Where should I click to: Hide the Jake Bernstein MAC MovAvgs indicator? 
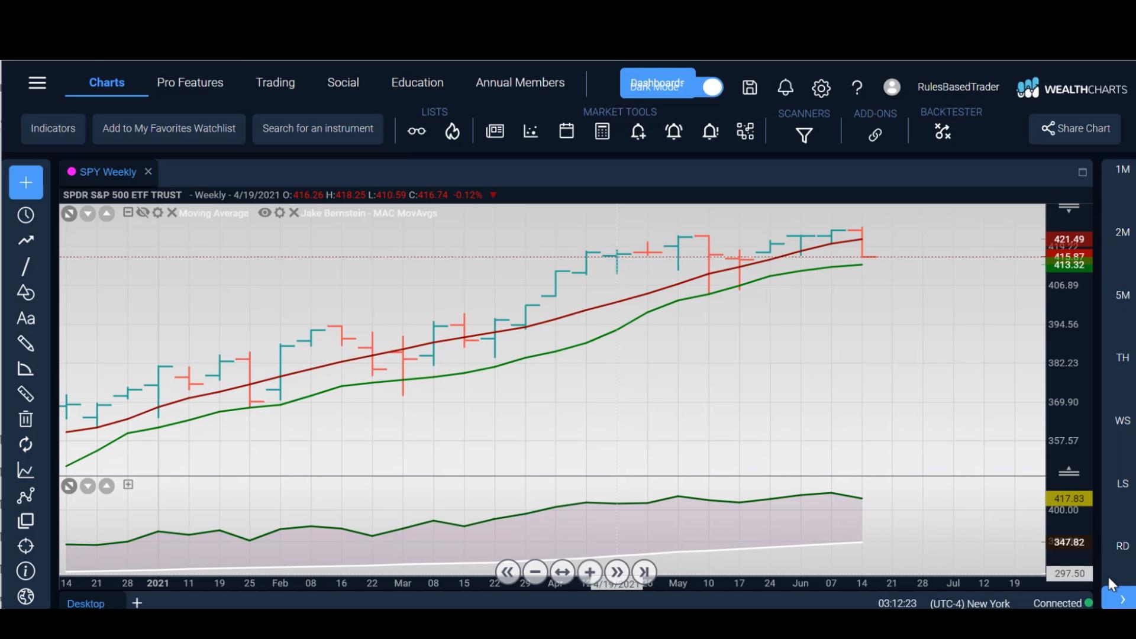pos(264,212)
